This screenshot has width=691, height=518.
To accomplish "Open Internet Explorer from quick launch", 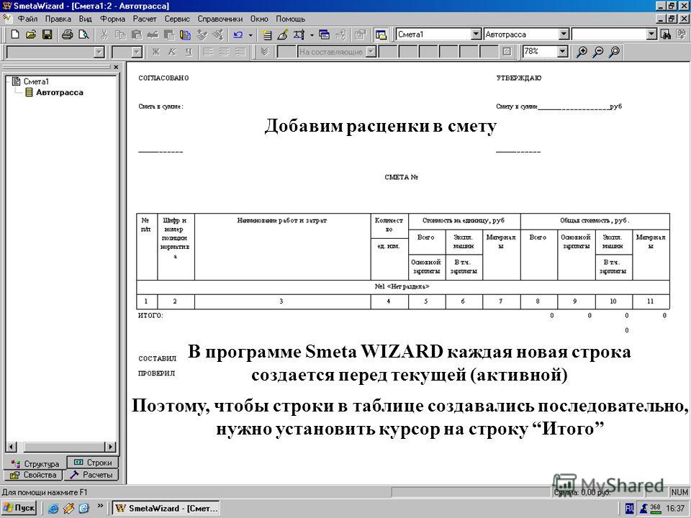I will click(x=53, y=509).
